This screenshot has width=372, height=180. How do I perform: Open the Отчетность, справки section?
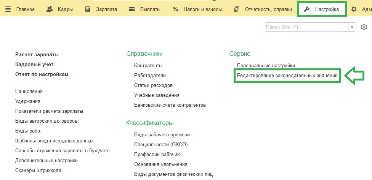269,9
